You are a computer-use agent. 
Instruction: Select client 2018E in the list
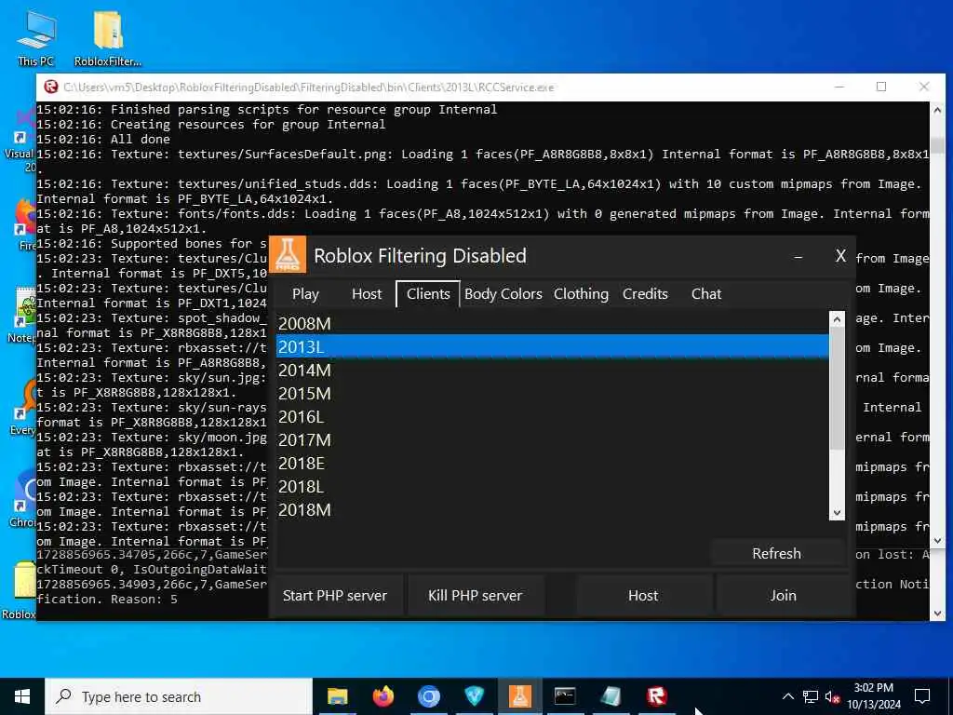point(553,464)
